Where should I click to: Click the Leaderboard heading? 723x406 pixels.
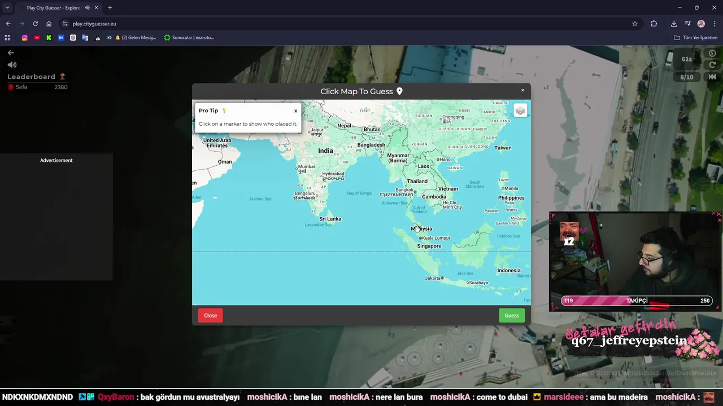32,77
